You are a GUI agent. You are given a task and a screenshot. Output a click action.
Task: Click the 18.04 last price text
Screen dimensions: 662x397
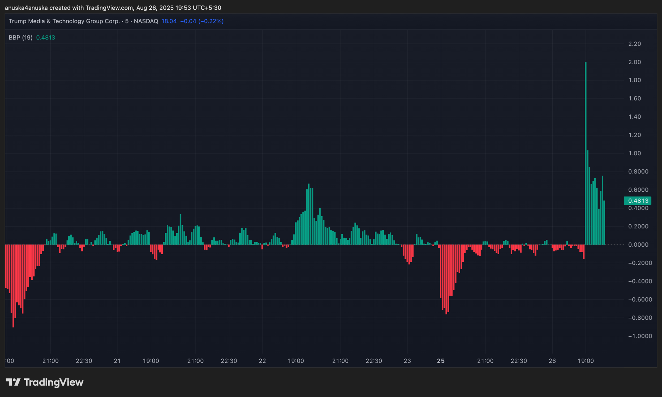(169, 21)
